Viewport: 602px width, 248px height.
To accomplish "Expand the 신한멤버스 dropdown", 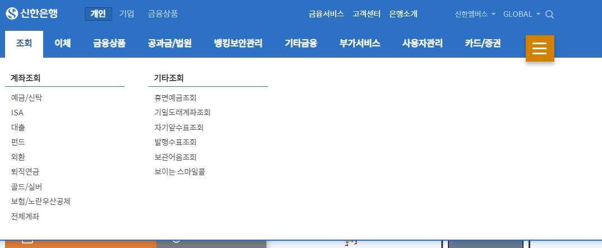I will point(475,14).
